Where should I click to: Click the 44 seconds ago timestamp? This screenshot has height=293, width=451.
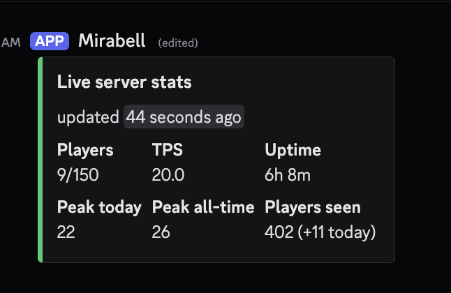tap(184, 117)
